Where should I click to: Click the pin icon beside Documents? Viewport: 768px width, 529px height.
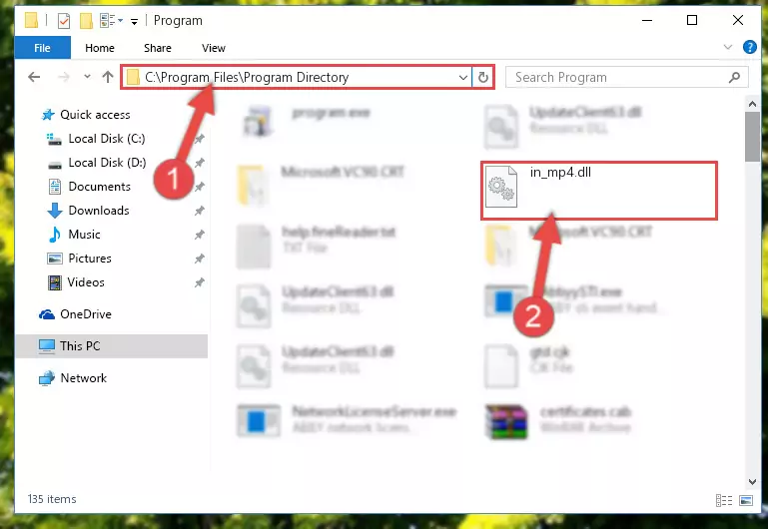coord(199,187)
